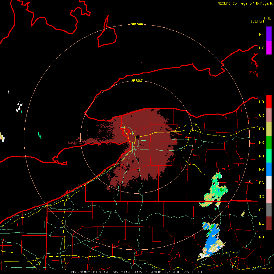Screen dimensions: 274x274
Task: Click the 100 NMI range ring label
Action: click(137, 24)
